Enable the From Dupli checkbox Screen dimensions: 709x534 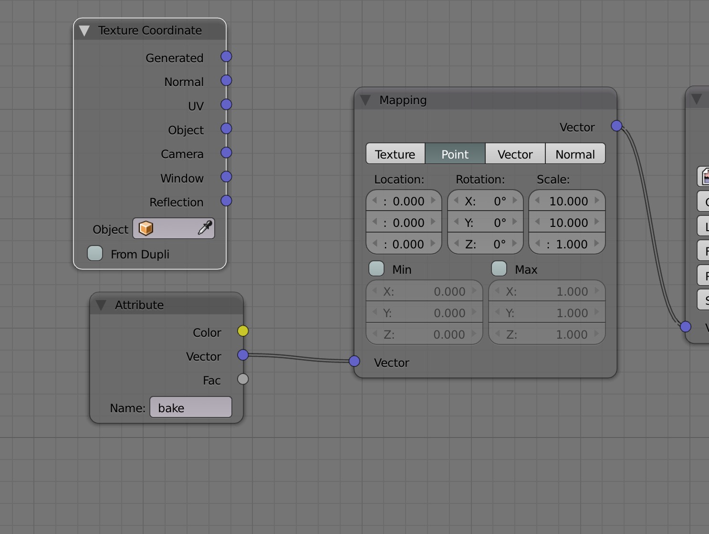[95, 253]
